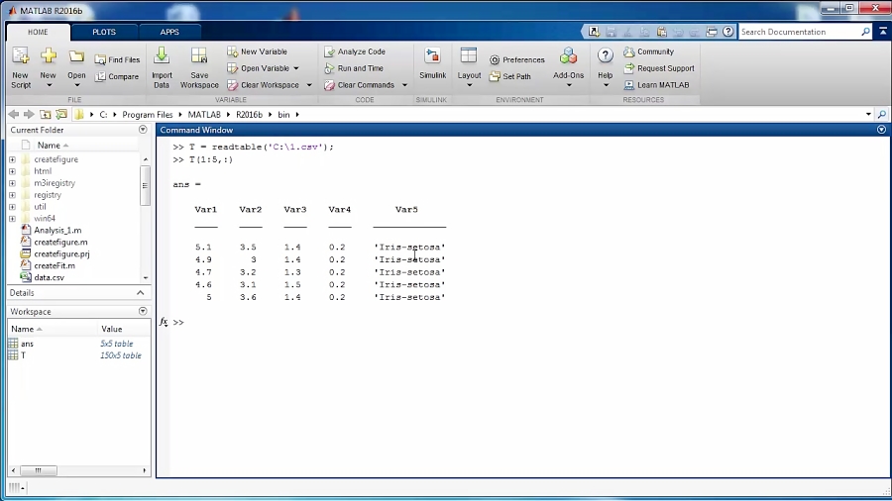Screen dimensions: 892x501
Task: Click Analyze Code
Action: (355, 51)
